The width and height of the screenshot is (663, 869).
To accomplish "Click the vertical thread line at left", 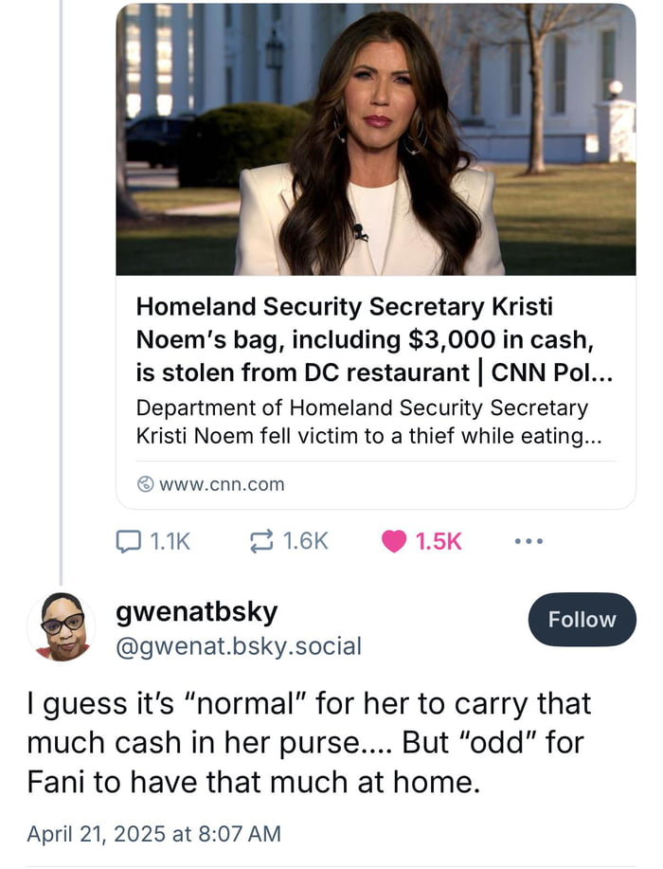I will (61, 284).
